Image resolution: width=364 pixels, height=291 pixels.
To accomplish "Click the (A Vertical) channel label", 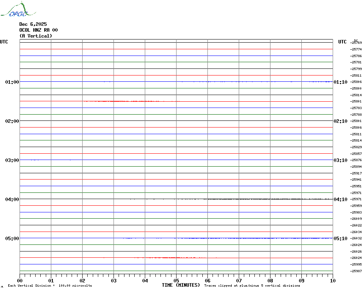I will pos(36,36).
